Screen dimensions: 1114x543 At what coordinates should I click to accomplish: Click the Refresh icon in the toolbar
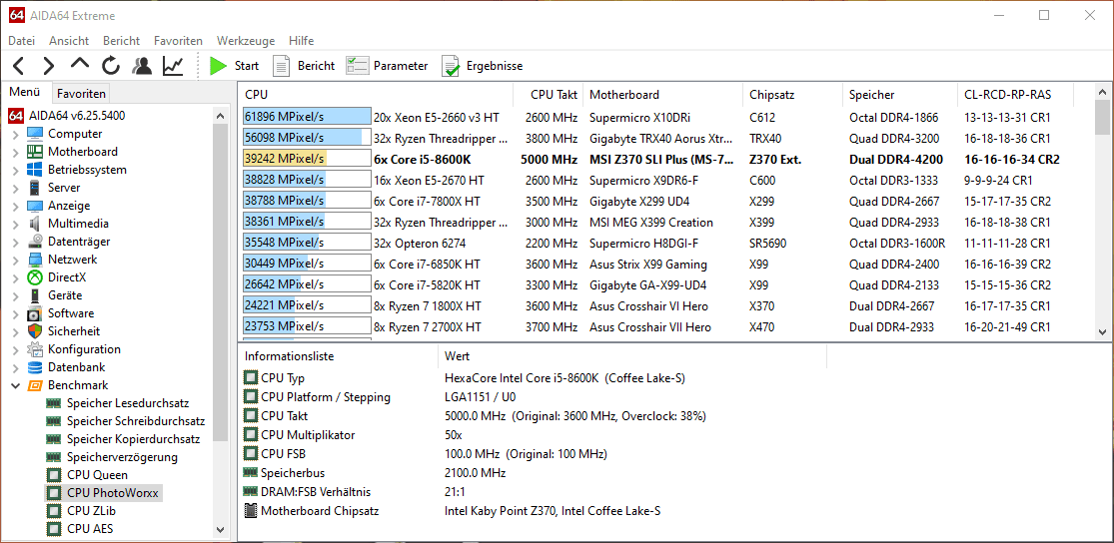(111, 66)
